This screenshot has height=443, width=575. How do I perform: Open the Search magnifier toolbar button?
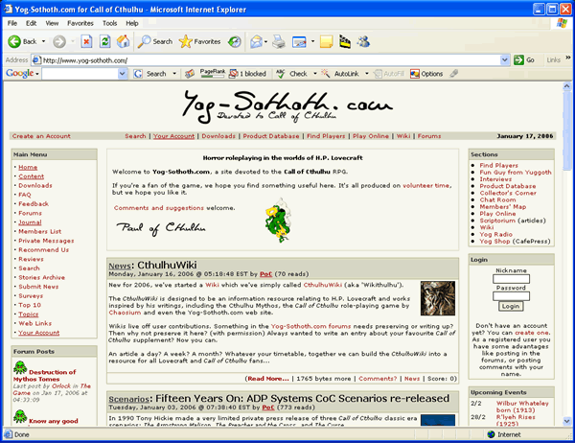(x=154, y=41)
